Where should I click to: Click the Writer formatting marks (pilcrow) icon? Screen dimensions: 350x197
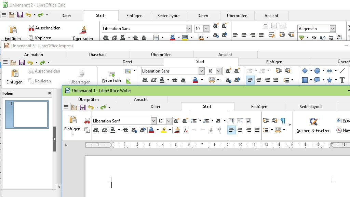[283, 120]
